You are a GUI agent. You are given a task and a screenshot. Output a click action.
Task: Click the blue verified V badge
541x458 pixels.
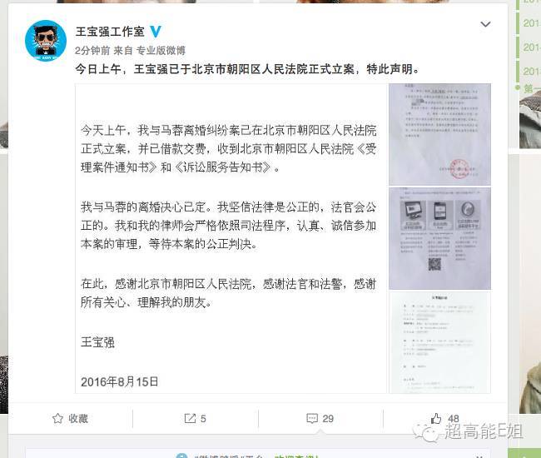pos(156,32)
